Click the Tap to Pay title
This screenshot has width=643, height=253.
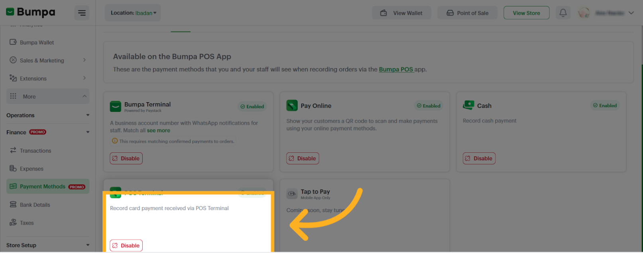pyautogui.click(x=315, y=192)
